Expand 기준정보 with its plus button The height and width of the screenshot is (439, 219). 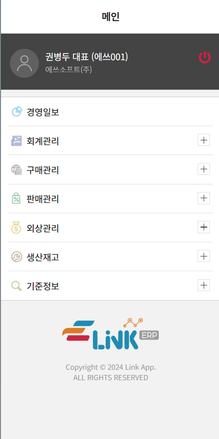coord(204,285)
